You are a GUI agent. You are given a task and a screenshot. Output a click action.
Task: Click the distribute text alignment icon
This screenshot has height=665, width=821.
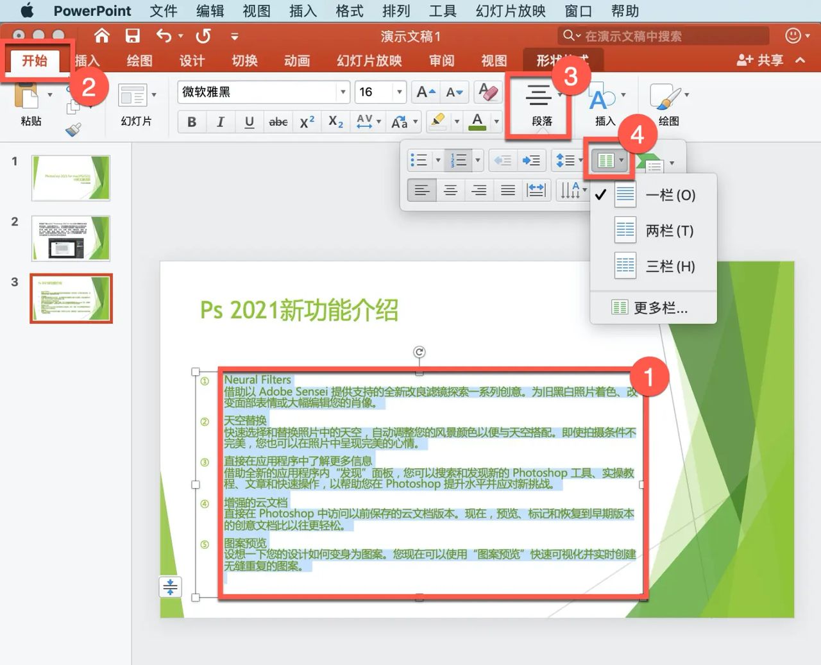536,190
